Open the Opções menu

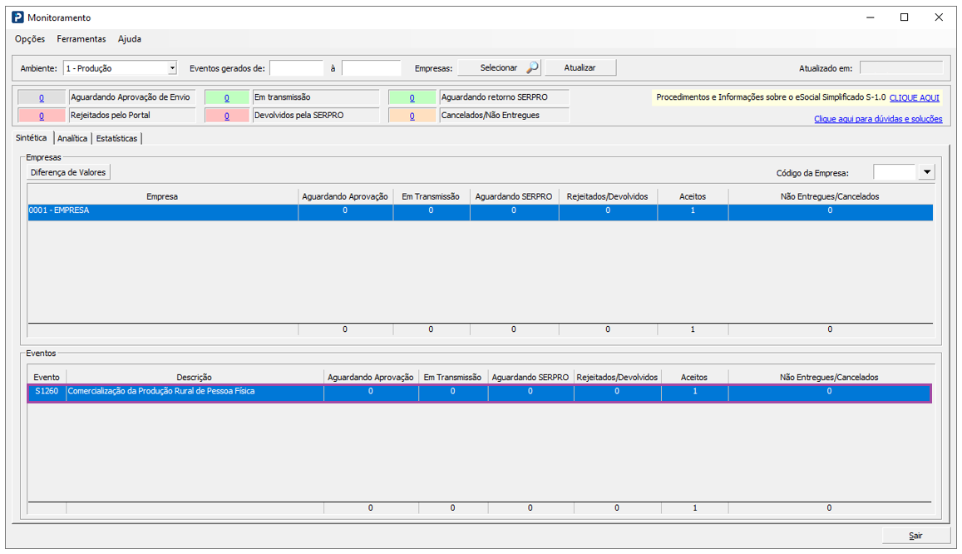pos(30,38)
